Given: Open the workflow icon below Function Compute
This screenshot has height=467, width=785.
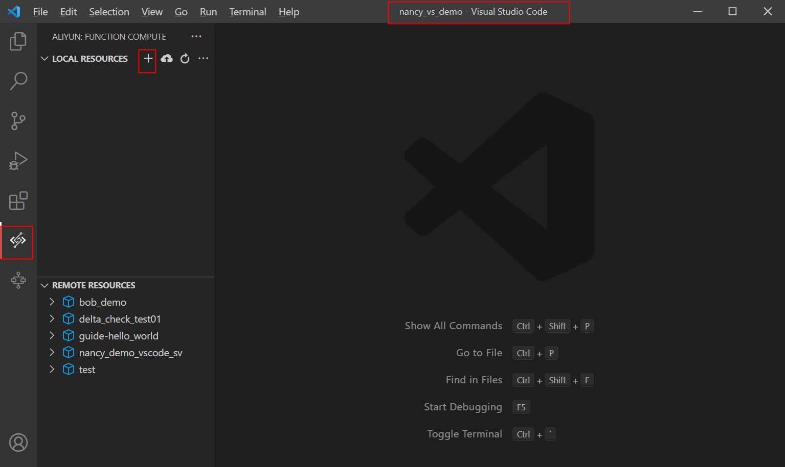Looking at the screenshot, I should [x=18, y=280].
